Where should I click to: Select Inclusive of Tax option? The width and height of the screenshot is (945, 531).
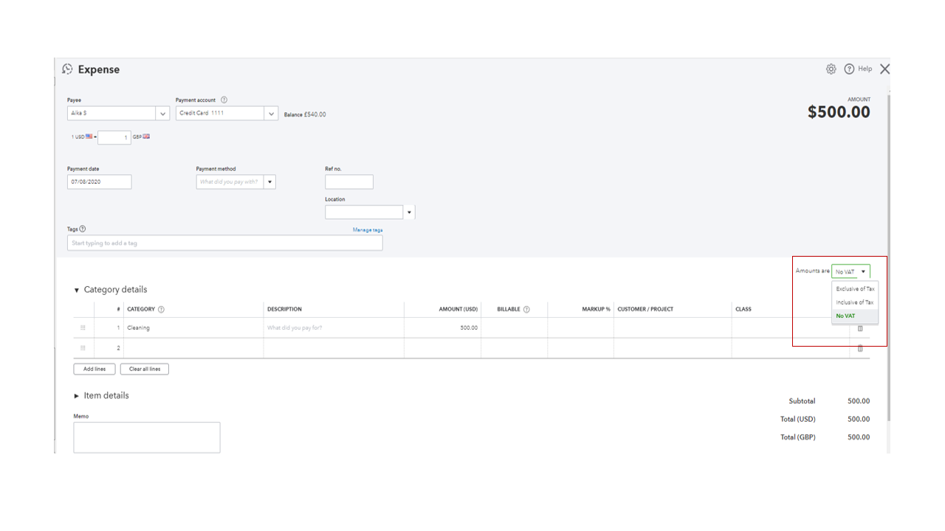click(854, 302)
